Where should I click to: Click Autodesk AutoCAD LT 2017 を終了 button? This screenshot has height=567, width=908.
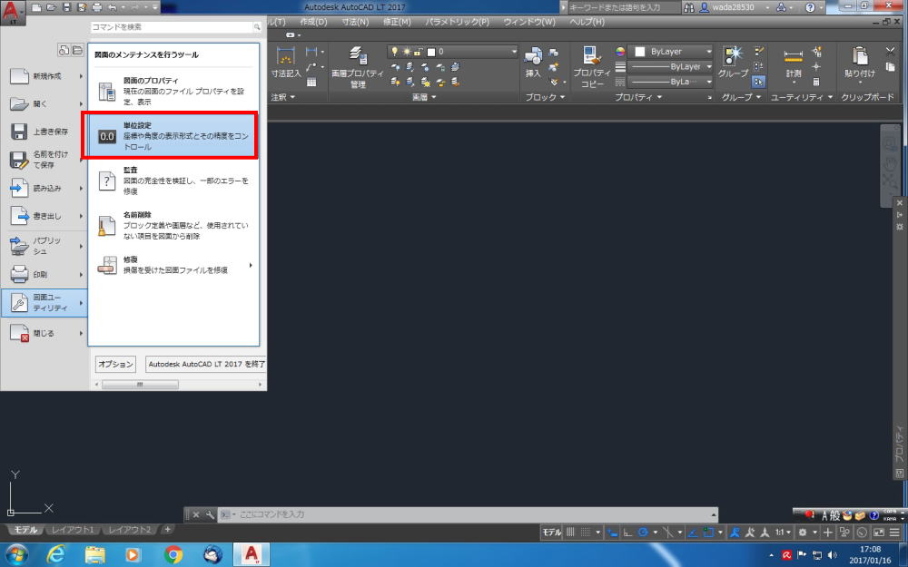tap(206, 364)
